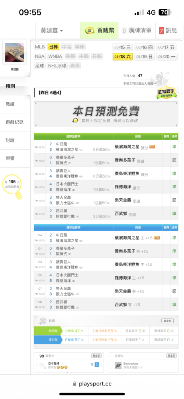184x399 pixels.
Task: Click the 今日人氣 47 text
Action: coord(133,75)
